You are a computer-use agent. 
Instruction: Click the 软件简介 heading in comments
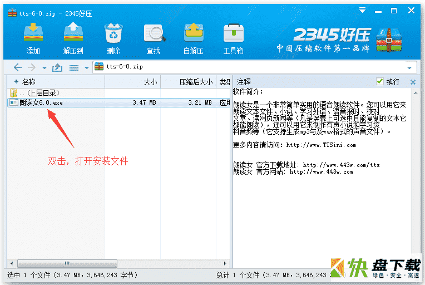coord(248,92)
